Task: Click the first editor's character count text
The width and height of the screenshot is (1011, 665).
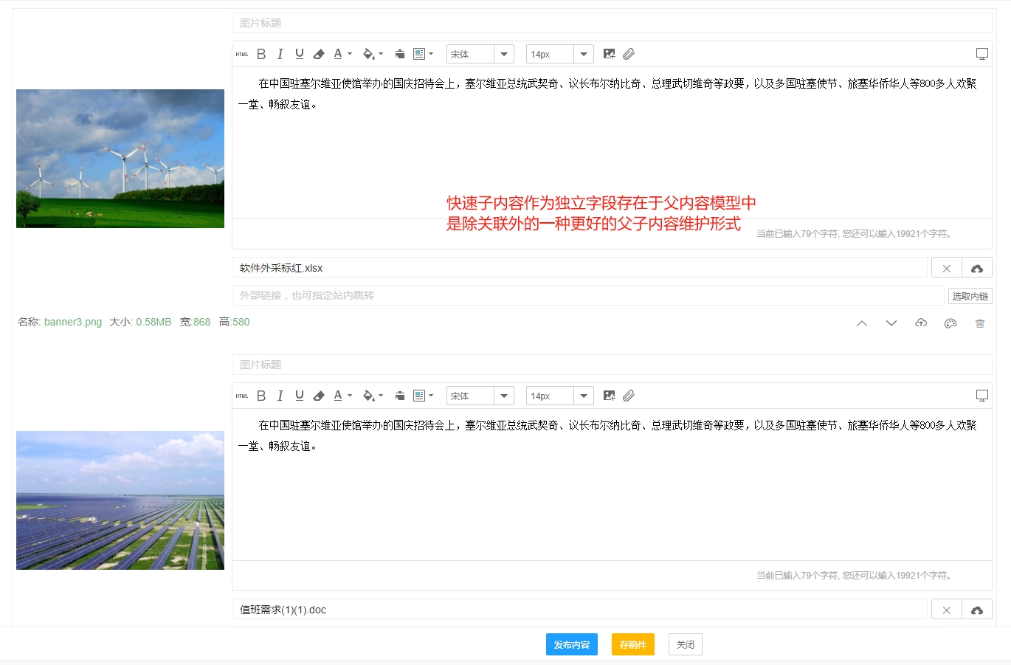Action: [855, 234]
